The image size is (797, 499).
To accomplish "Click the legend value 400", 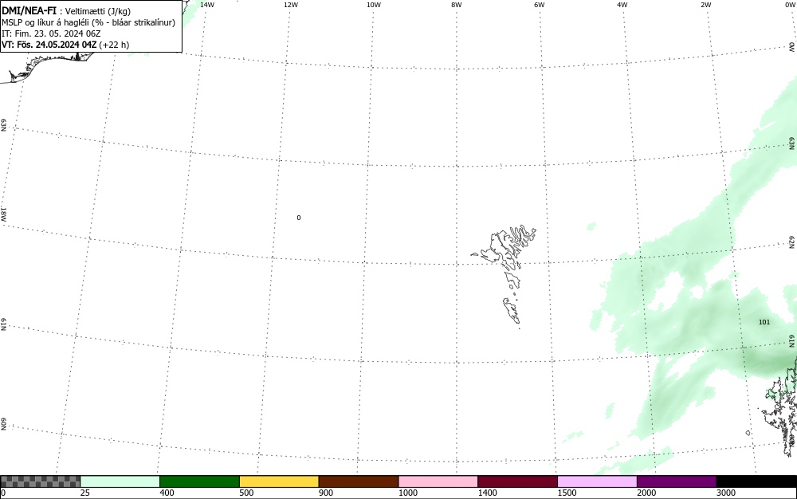I will 167,493.
